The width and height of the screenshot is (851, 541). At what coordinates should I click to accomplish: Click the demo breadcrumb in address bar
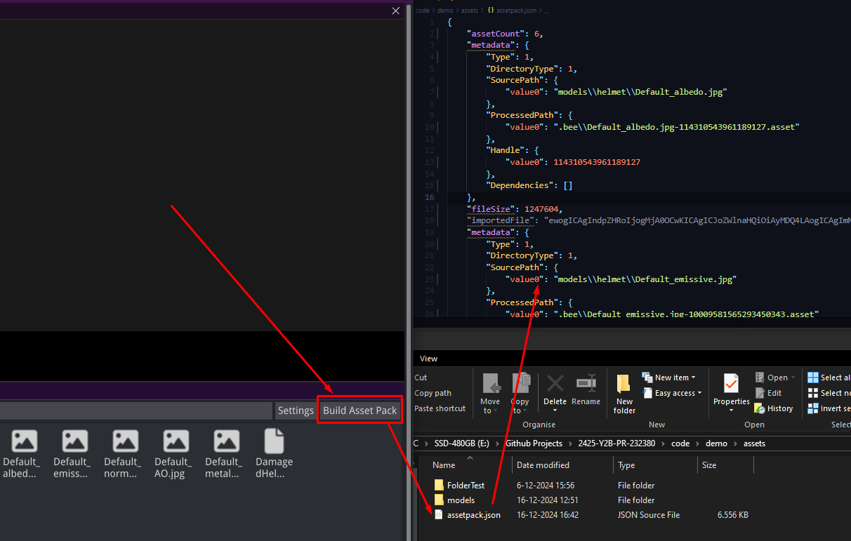pos(718,443)
